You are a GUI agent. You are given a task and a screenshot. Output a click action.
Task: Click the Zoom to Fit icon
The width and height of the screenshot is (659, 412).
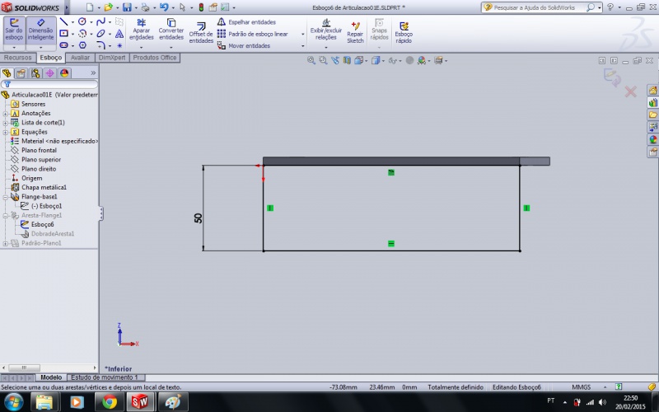coord(311,60)
